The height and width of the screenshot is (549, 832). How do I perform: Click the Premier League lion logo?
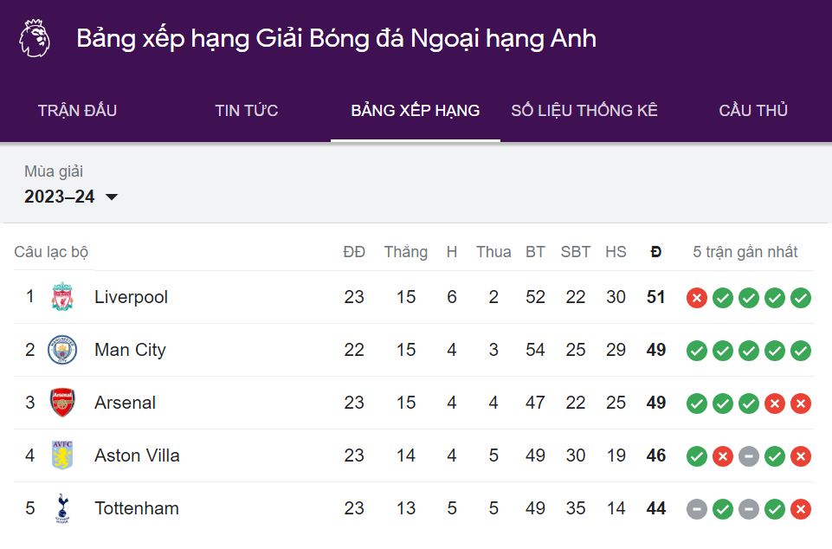click(35, 38)
